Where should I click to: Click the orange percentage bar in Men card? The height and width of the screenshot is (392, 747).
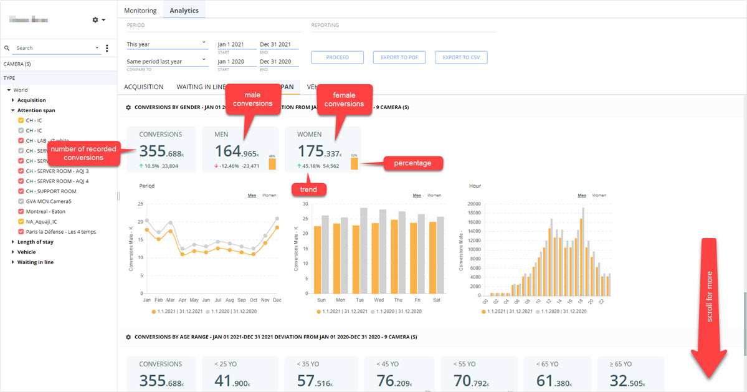coord(272,164)
